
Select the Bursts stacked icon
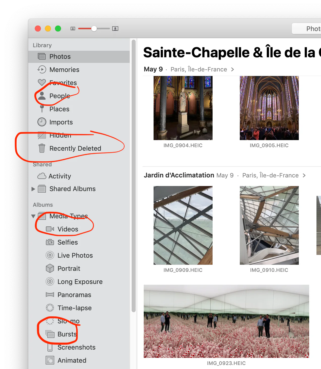50,334
